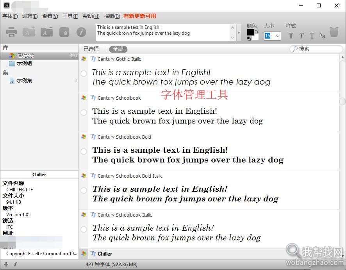Viewport: 346px width, 270px height.
Task: Click the font list scrollbar up arrow
Action: pyautogui.click(x=342, y=57)
